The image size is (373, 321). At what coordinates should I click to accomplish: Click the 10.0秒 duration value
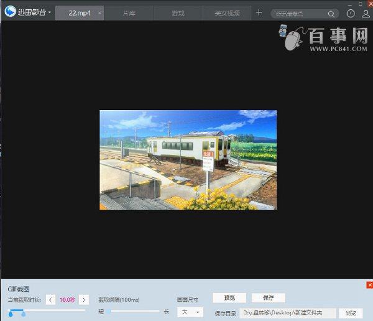coord(67,300)
